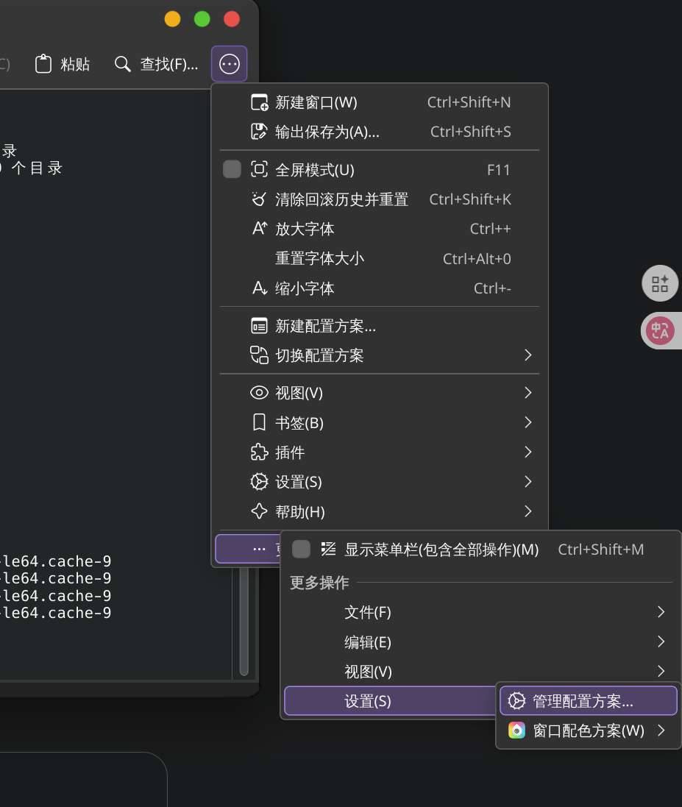The height and width of the screenshot is (807, 682).
Task: Click the 粘贴 (Paste) toolbar icon
Action: tap(44, 63)
